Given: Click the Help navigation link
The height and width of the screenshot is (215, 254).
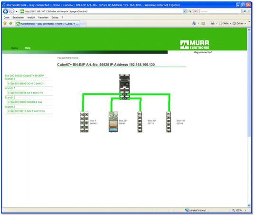Looking at the screenshot, I should pos(28,48).
